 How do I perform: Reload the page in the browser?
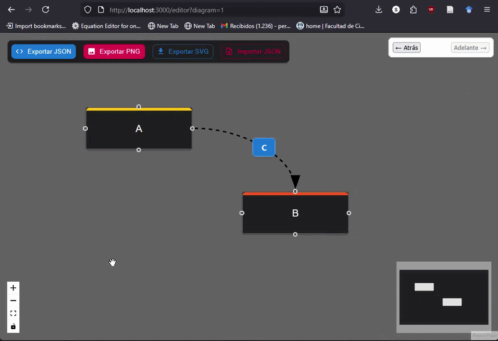pos(45,10)
